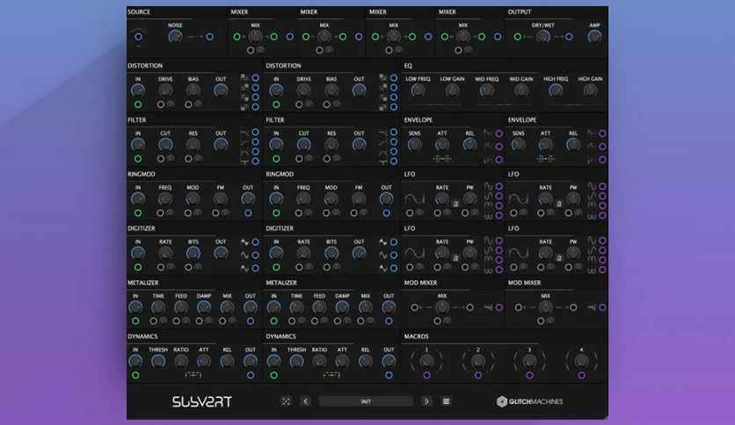Select the top purple radio in the left Envelope

(499, 133)
